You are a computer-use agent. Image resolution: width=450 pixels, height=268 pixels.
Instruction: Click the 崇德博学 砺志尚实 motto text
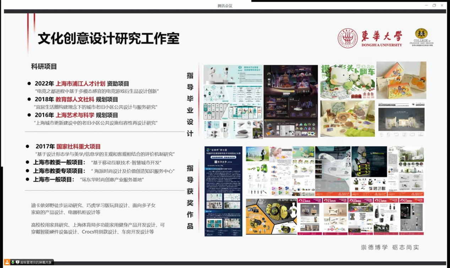point(390,247)
